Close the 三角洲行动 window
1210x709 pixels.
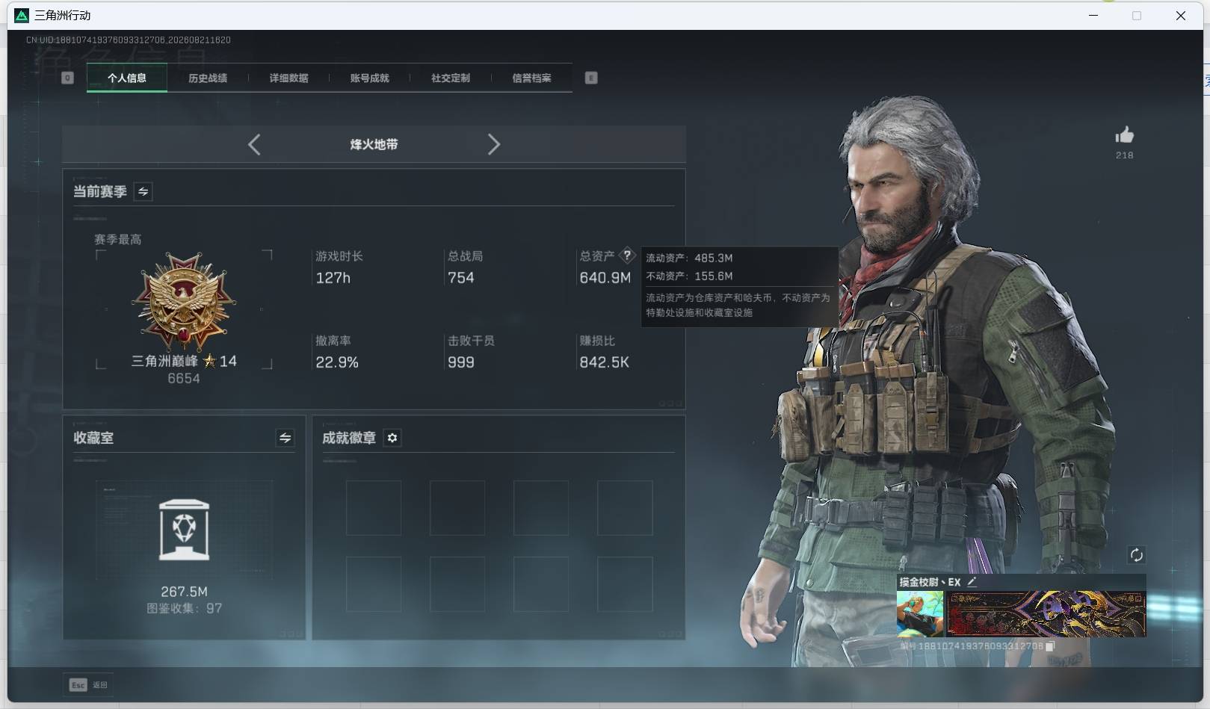tap(1181, 16)
